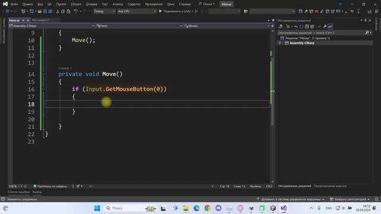Viewport: 381px width, 214px height.
Task: Click the no problems found indicator
Action: pos(50,186)
